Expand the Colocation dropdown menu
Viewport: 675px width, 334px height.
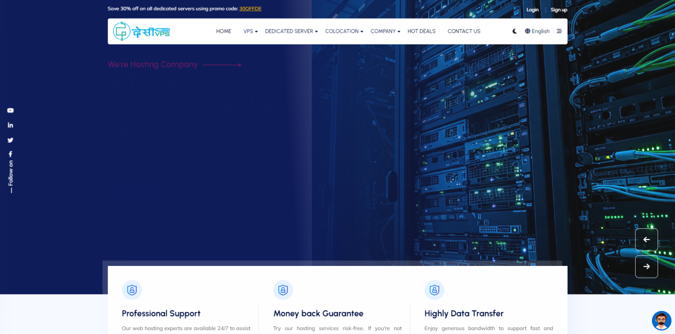point(344,31)
